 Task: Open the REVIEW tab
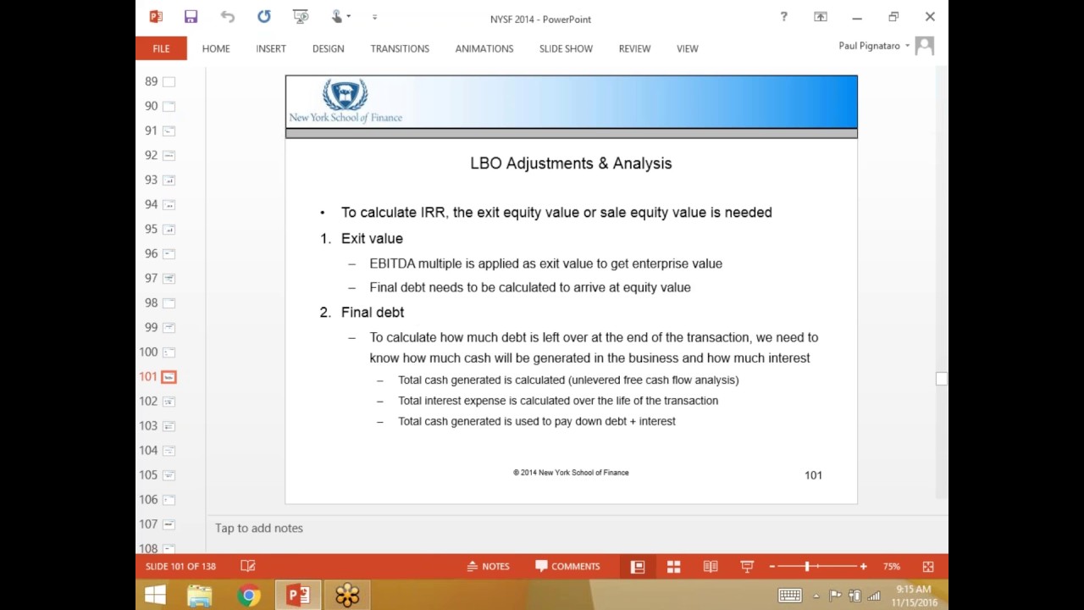634,48
